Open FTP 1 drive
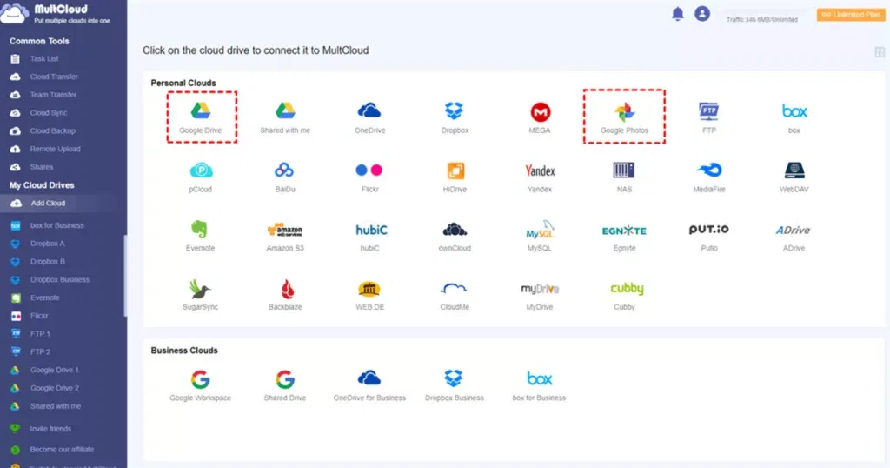 click(x=40, y=334)
